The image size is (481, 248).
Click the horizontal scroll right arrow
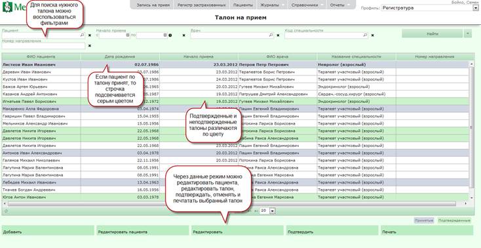(466, 204)
